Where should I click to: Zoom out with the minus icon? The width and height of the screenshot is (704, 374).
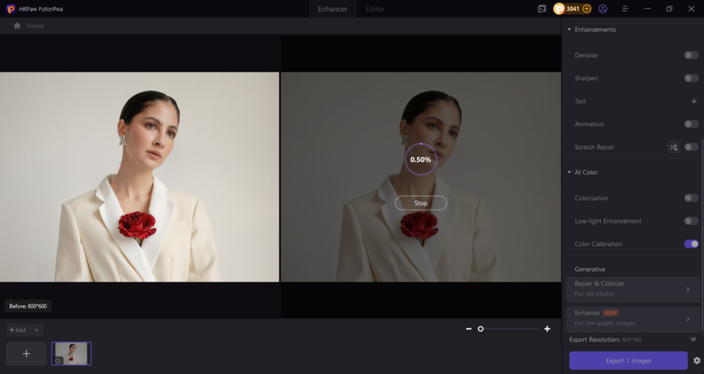pyautogui.click(x=469, y=329)
